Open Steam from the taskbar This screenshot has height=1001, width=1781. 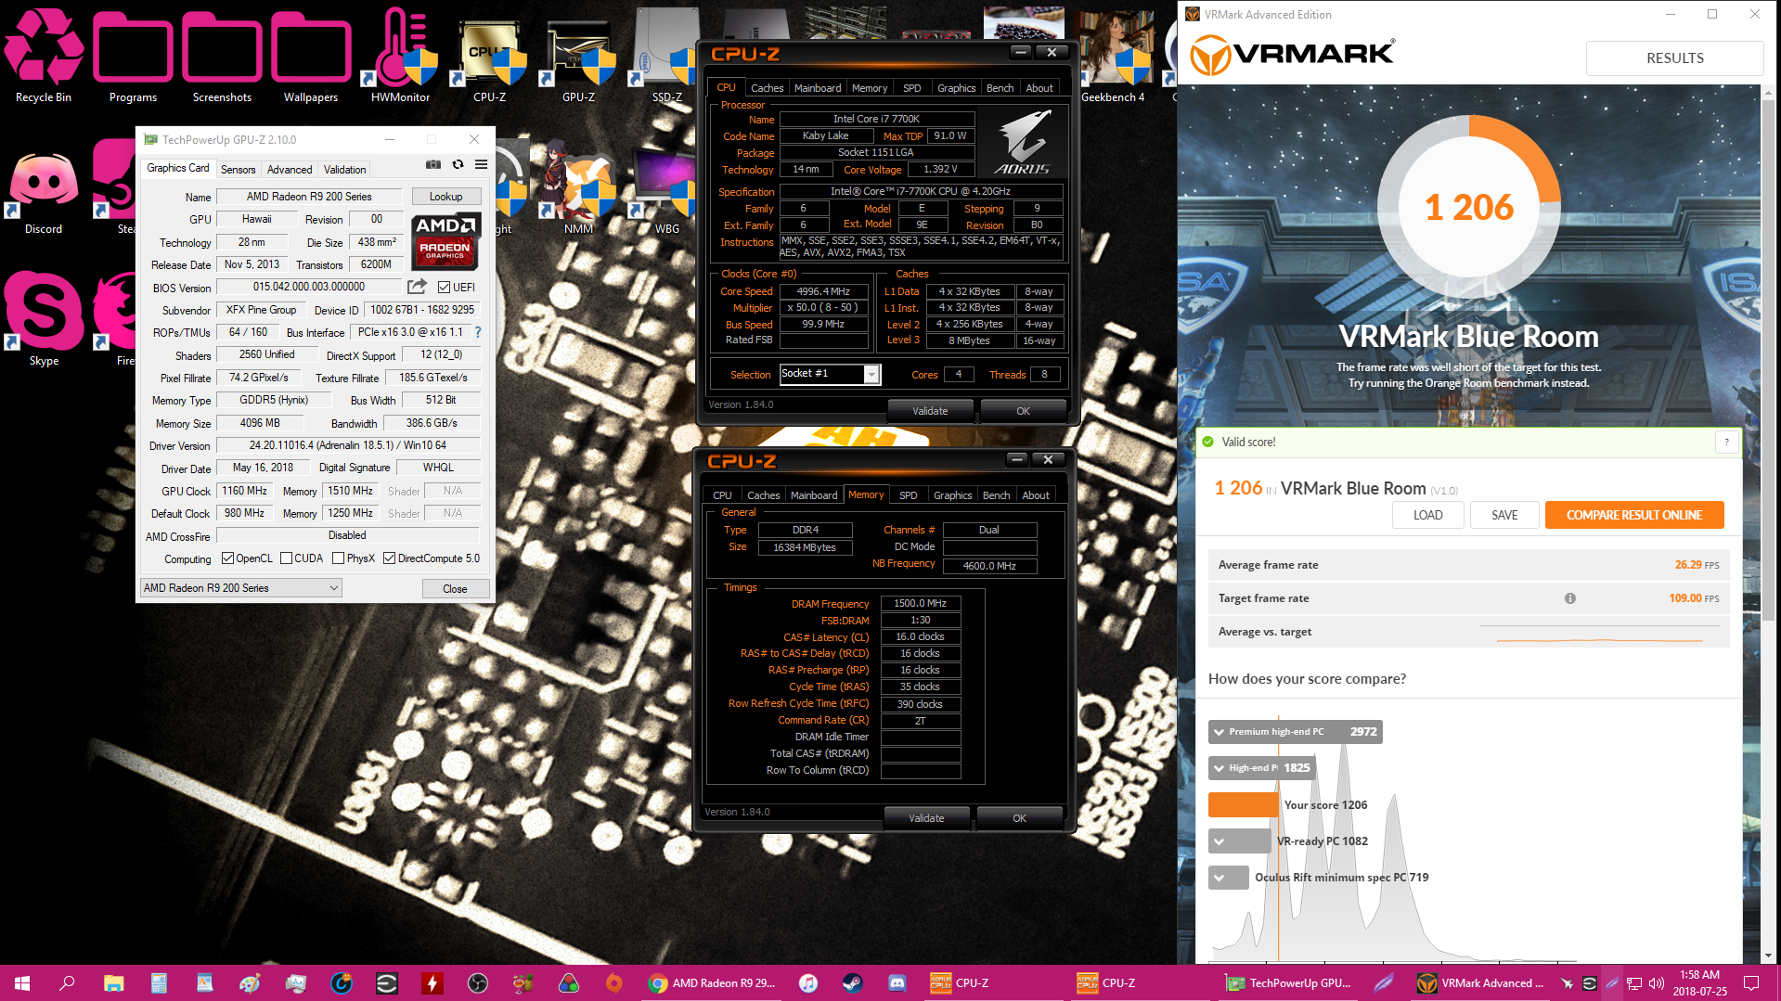coord(851,983)
